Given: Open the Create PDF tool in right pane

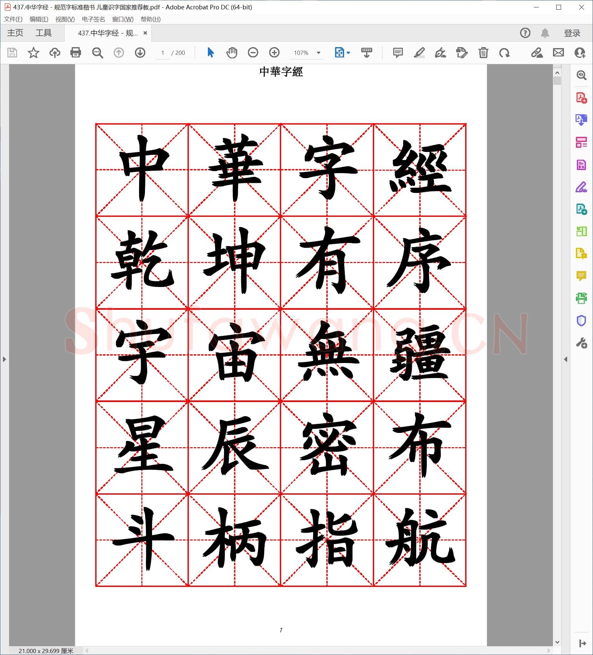Looking at the screenshot, I should (x=582, y=97).
